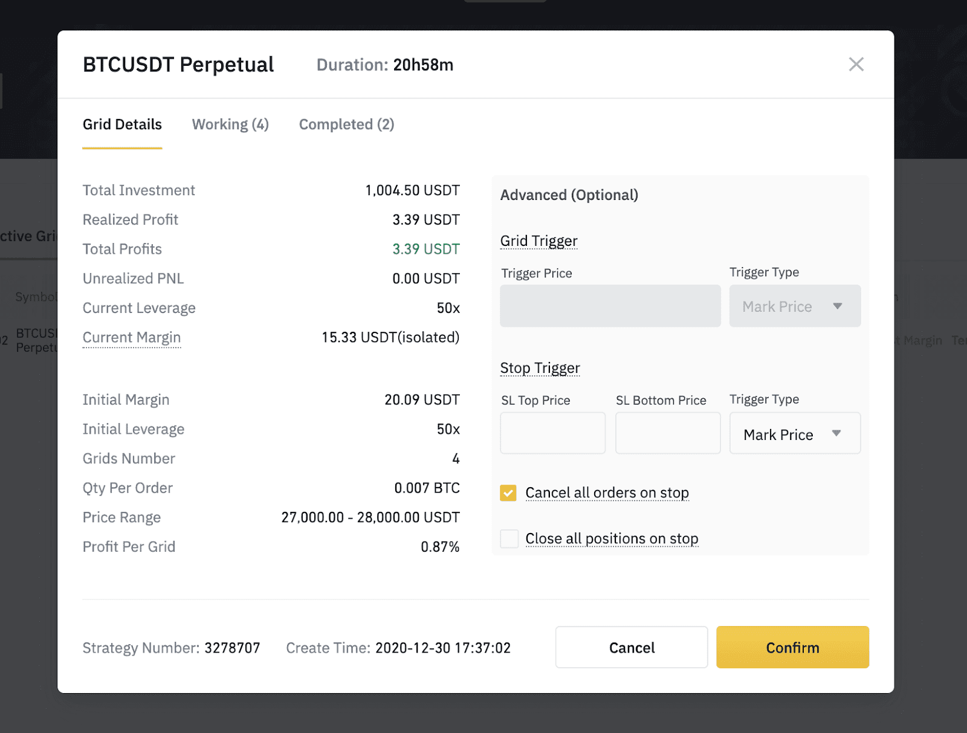The image size is (967, 733).
Task: Click the Grid Trigger price input field
Action: point(610,306)
